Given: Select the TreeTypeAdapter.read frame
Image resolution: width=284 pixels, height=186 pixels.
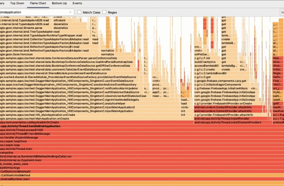Looking at the screenshot, I should (45, 31).
